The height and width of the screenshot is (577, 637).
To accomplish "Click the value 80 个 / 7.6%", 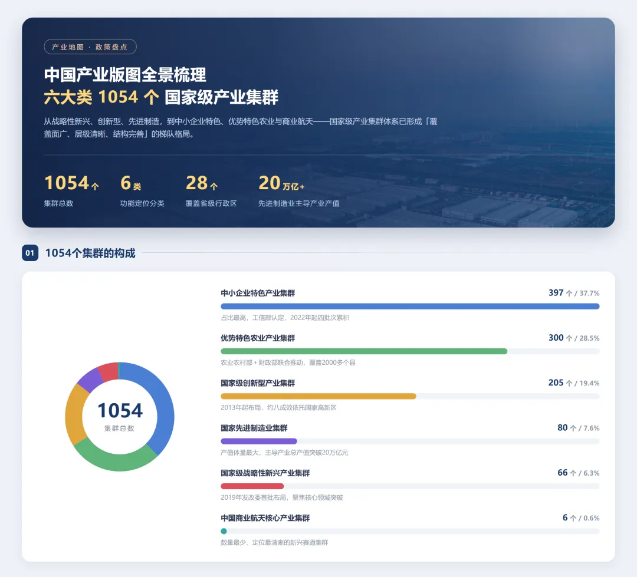I will point(578,428).
